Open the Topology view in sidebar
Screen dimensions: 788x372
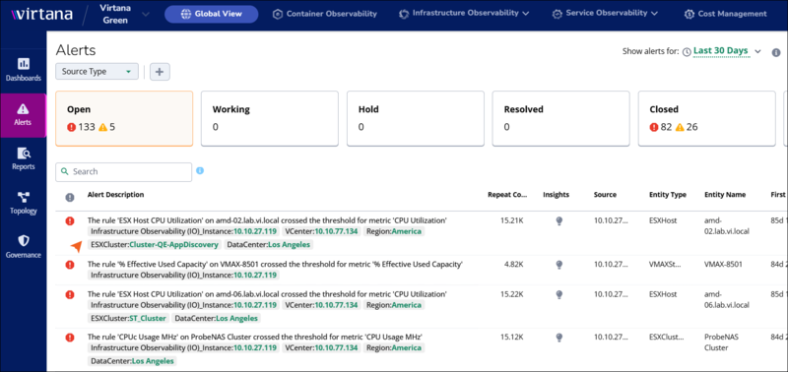click(23, 203)
